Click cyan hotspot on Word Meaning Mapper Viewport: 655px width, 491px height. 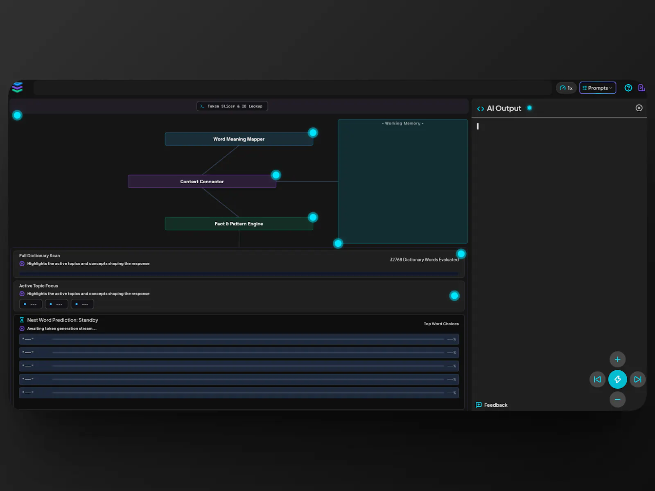tap(313, 133)
